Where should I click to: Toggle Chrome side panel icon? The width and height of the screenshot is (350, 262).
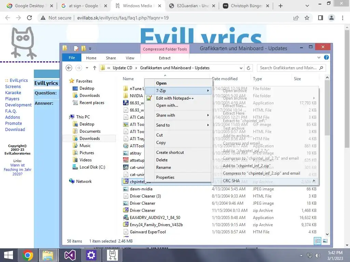pos(320,18)
